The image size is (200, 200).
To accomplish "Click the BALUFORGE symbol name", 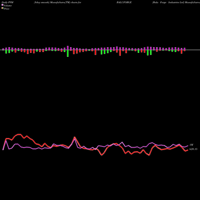I will pyautogui.click(x=124, y=2).
